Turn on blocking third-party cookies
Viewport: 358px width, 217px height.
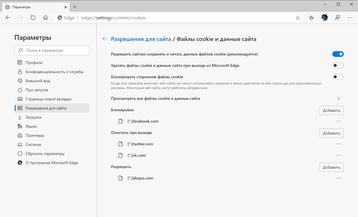pyautogui.click(x=338, y=77)
